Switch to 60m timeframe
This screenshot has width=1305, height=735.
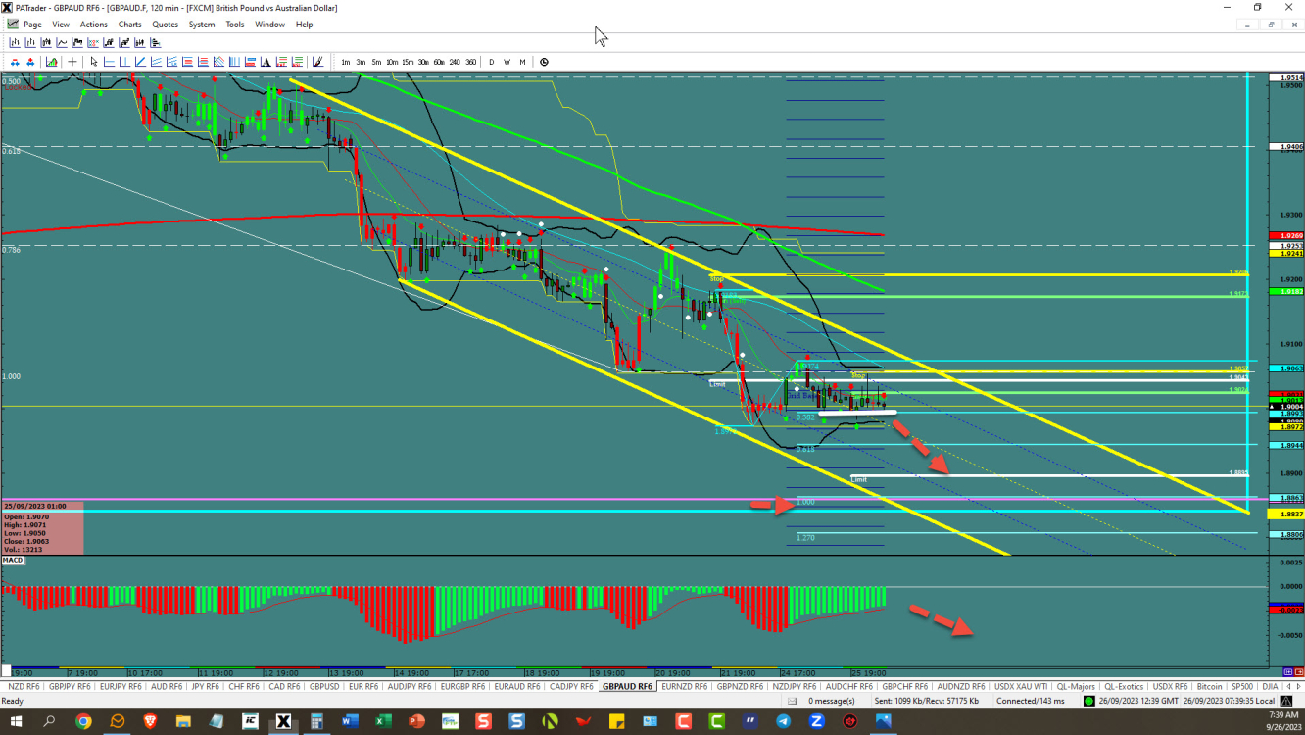(439, 62)
